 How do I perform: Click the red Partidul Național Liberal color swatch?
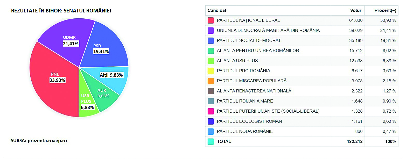(x=211, y=20)
